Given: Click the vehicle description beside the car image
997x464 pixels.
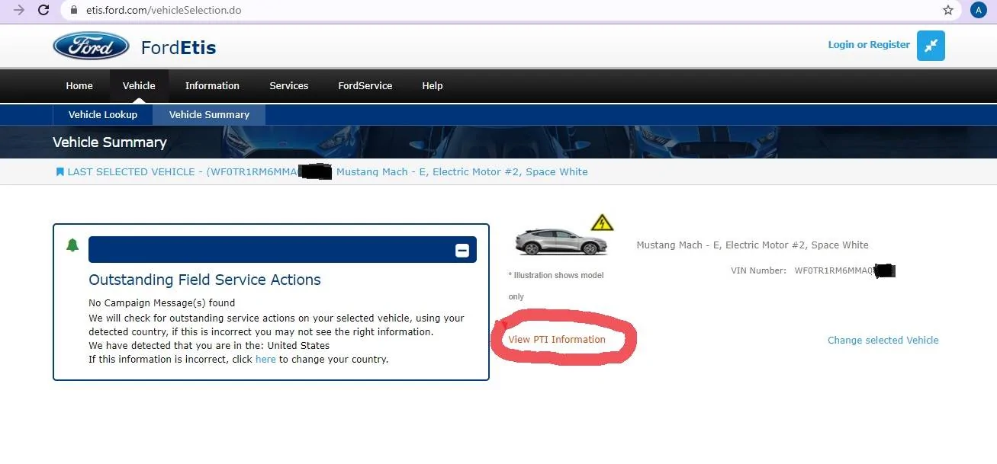Looking at the screenshot, I should click(x=752, y=245).
